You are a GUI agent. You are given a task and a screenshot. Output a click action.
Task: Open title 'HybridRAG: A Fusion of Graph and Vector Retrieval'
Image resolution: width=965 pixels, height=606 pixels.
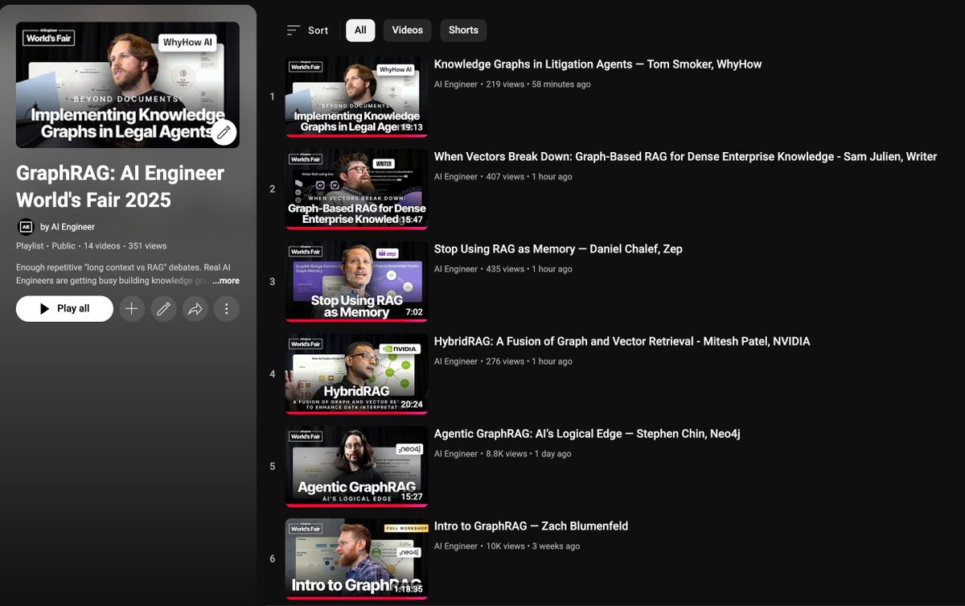click(622, 341)
